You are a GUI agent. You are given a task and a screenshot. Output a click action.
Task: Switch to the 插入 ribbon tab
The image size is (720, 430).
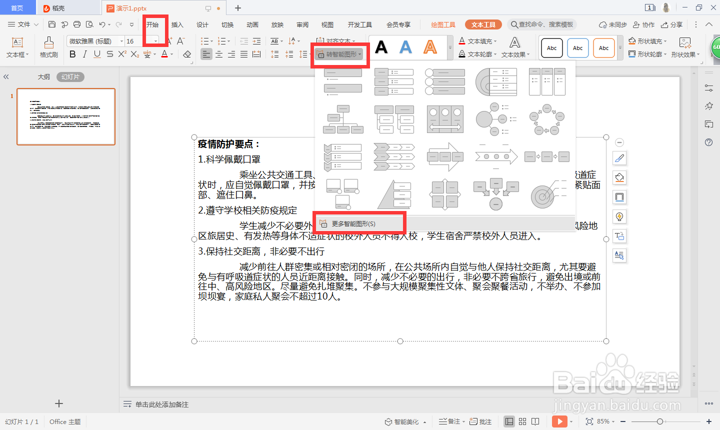[x=178, y=23]
